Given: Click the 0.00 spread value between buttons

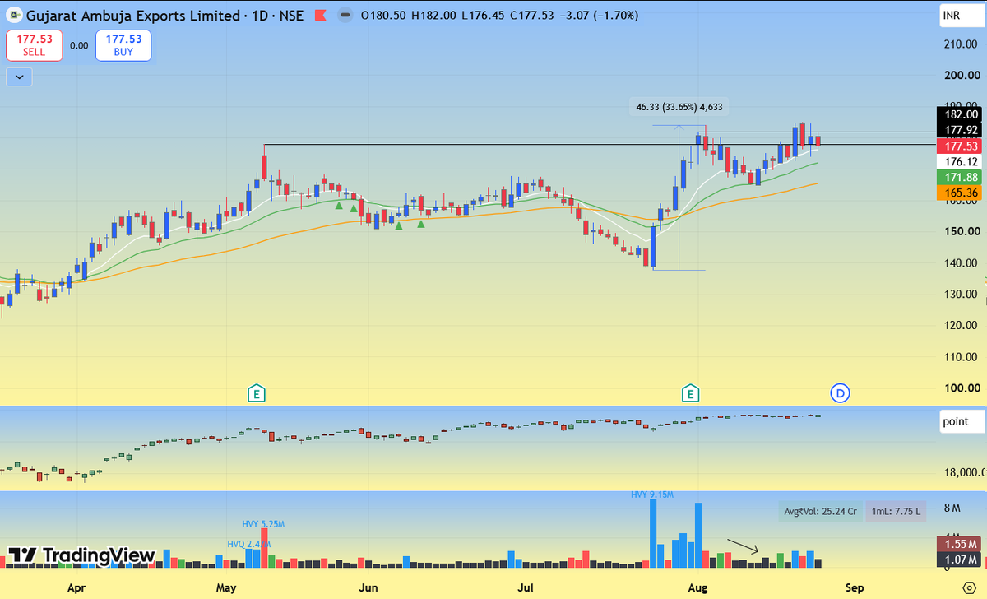Looking at the screenshot, I should pos(79,46).
